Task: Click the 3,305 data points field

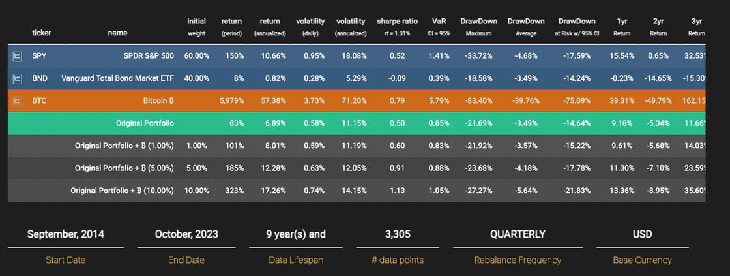Action: (x=397, y=234)
